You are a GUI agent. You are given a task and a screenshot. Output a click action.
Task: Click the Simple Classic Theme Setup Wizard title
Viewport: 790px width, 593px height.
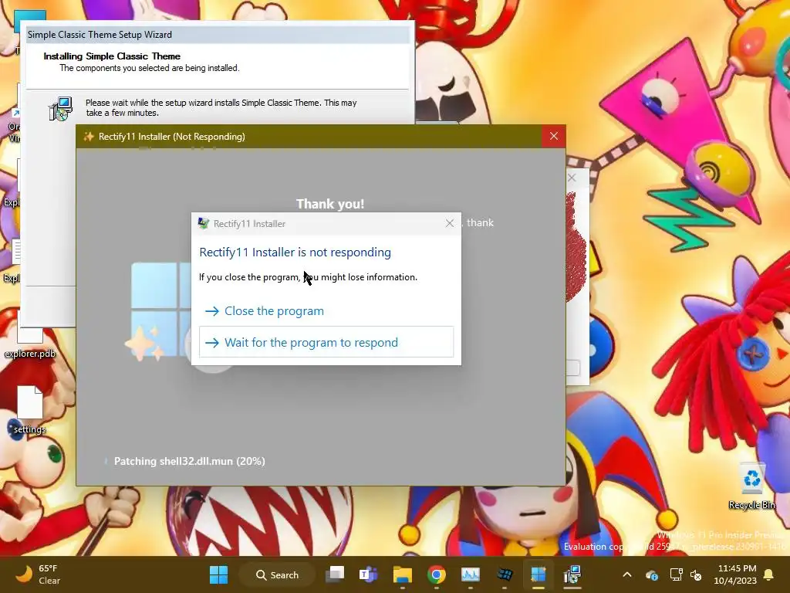tap(100, 35)
